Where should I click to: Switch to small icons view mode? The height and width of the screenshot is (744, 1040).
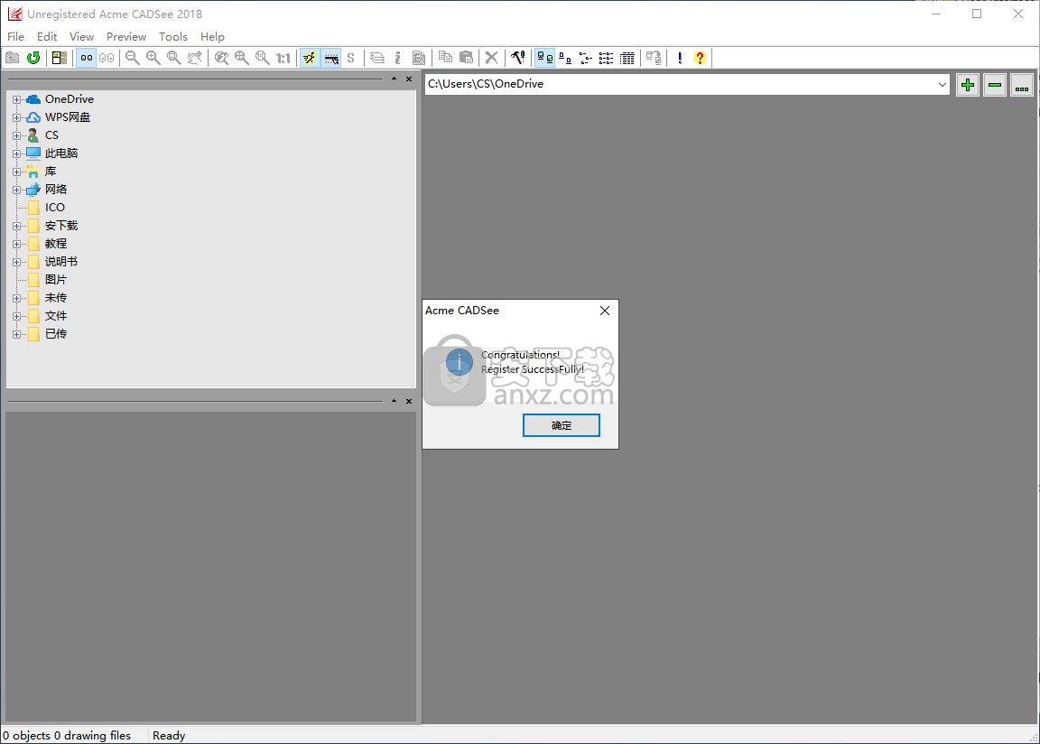pos(565,59)
